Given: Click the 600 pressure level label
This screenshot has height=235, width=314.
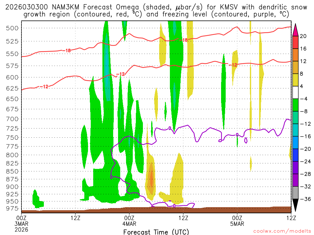Looking at the screenshot, I should 12,77.
